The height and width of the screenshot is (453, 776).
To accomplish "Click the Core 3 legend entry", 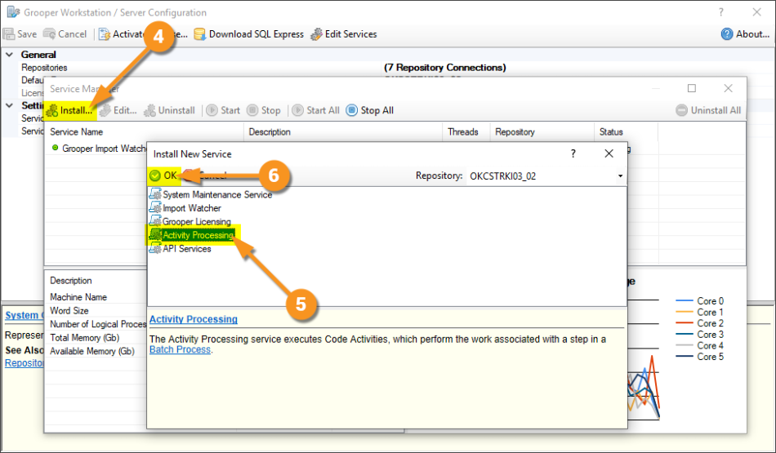I will [699, 335].
